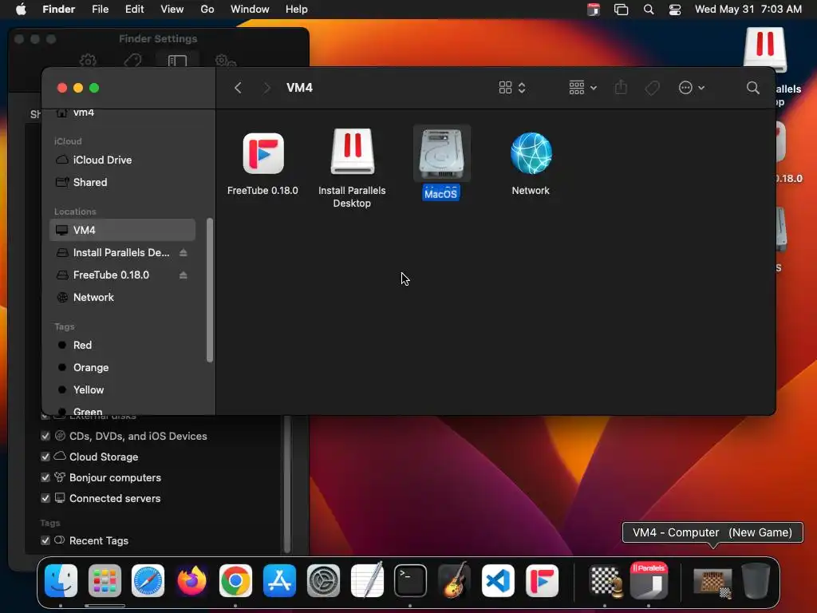Open TextEdit from the Dock

click(367, 580)
